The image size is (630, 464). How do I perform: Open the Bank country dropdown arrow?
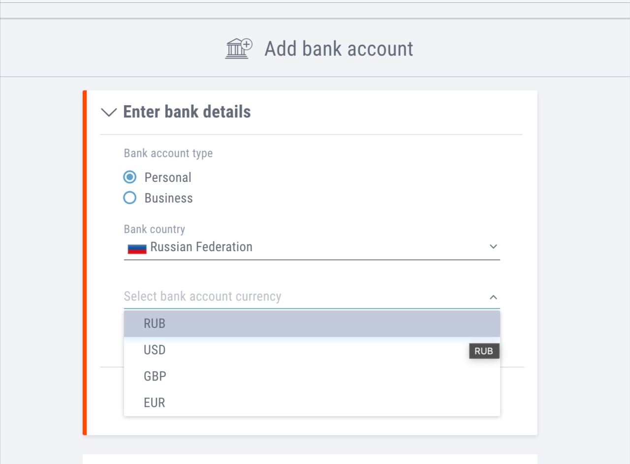click(x=493, y=247)
